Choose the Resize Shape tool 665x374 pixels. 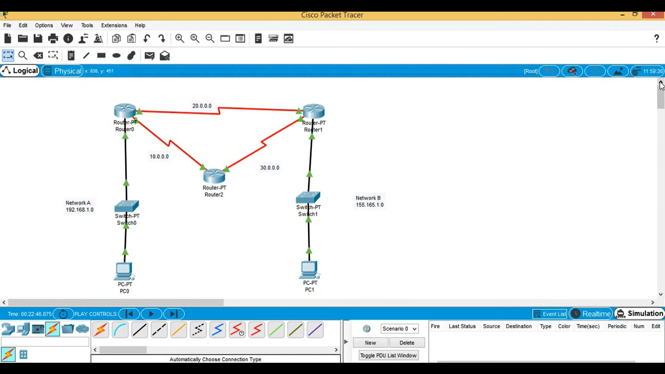(53, 55)
